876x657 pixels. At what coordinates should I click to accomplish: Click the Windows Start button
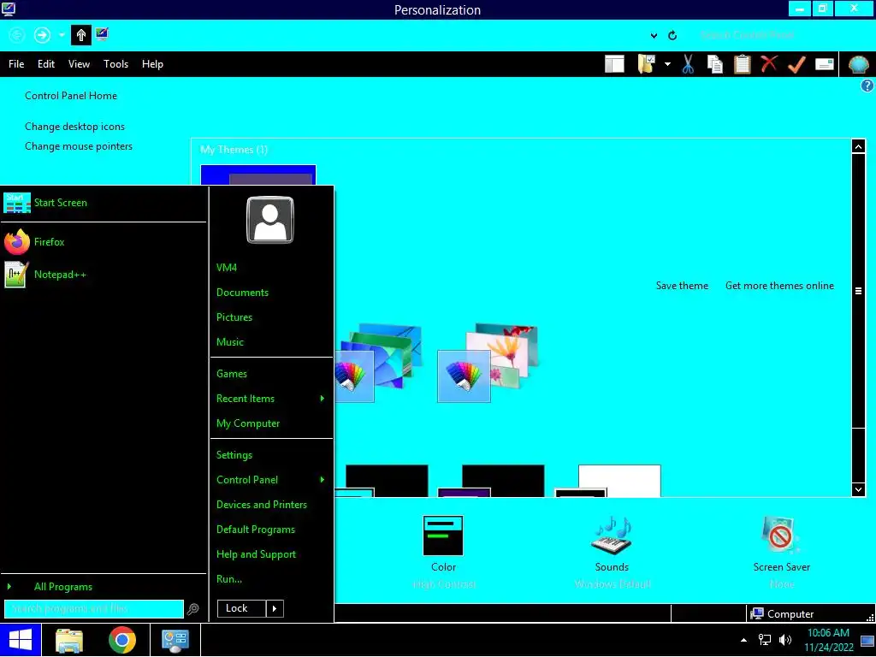21,640
